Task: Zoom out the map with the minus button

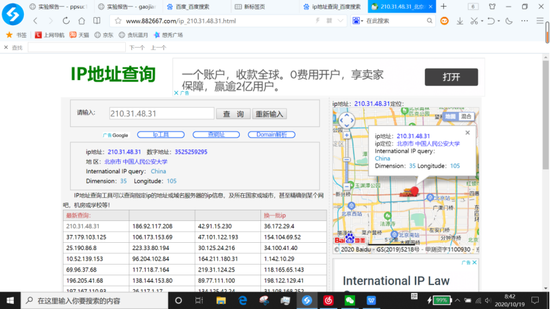Action: tap(347, 187)
